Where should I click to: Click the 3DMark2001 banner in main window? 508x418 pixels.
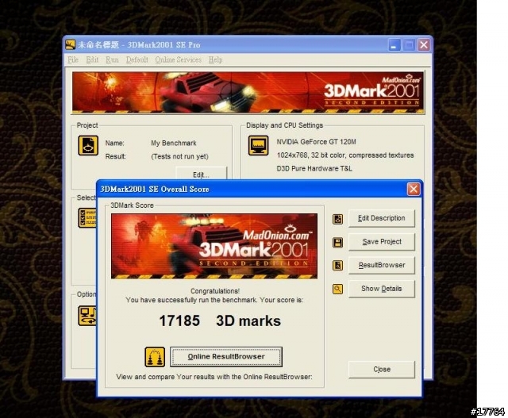click(248, 93)
